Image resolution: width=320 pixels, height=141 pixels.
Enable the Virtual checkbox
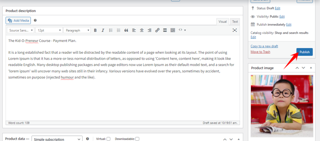[108, 139]
